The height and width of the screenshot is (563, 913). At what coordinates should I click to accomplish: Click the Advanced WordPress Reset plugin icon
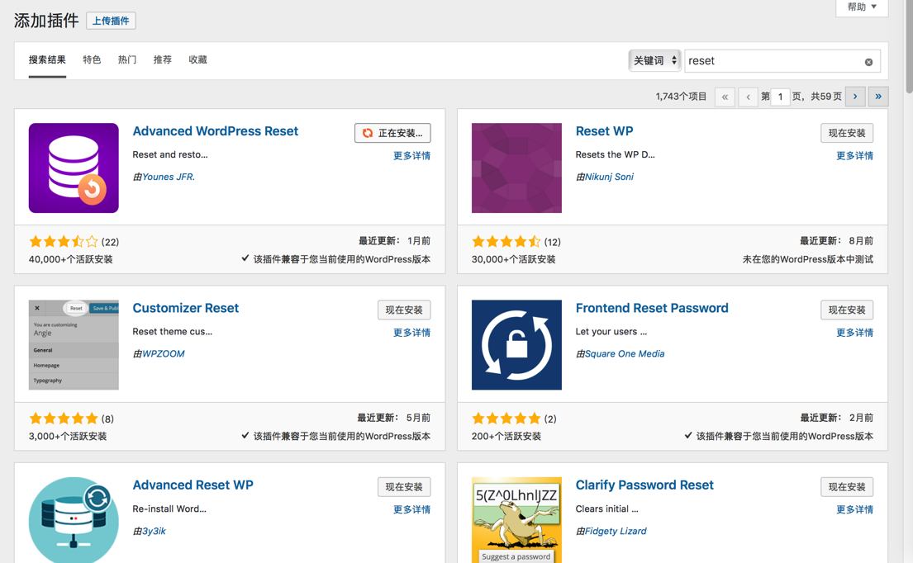point(74,168)
